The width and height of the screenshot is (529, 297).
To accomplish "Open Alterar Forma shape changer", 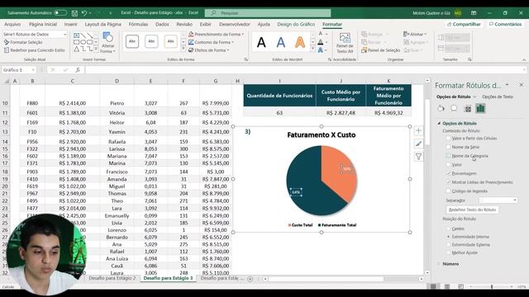I will coord(108,43).
